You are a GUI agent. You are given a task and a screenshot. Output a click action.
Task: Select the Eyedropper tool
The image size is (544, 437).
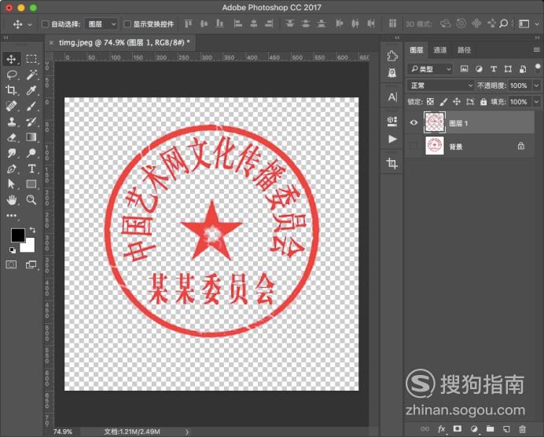pyautogui.click(x=31, y=90)
